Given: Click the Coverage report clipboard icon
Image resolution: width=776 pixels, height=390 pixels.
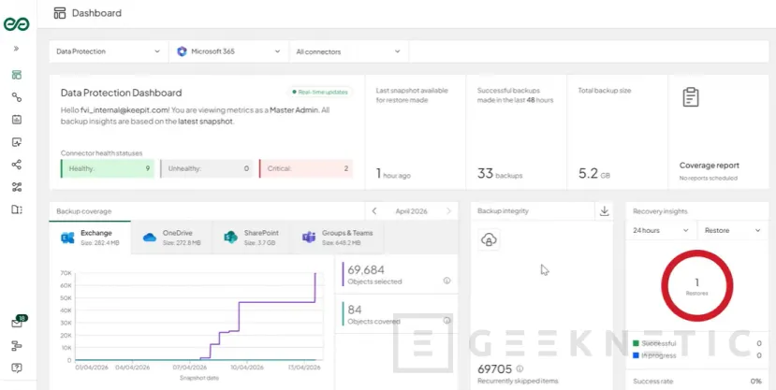Looking at the screenshot, I should [x=691, y=97].
